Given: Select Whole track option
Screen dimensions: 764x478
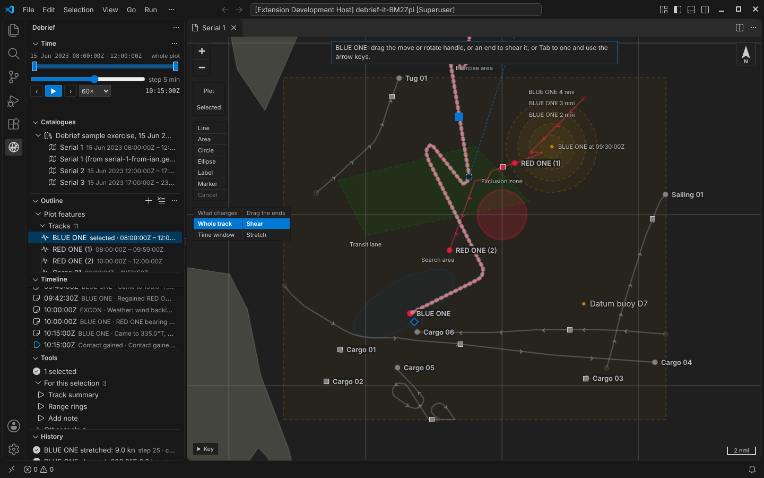Looking at the screenshot, I should (x=218, y=224).
